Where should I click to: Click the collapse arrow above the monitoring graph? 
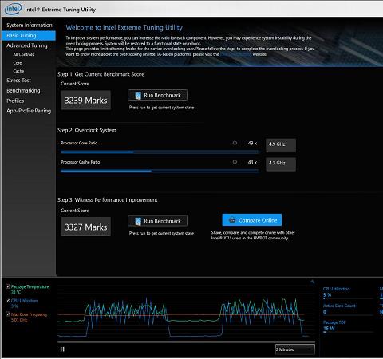[x=313, y=282]
